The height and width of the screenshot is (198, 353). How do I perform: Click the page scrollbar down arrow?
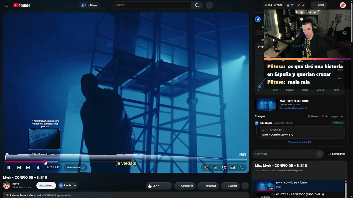coord(351,196)
